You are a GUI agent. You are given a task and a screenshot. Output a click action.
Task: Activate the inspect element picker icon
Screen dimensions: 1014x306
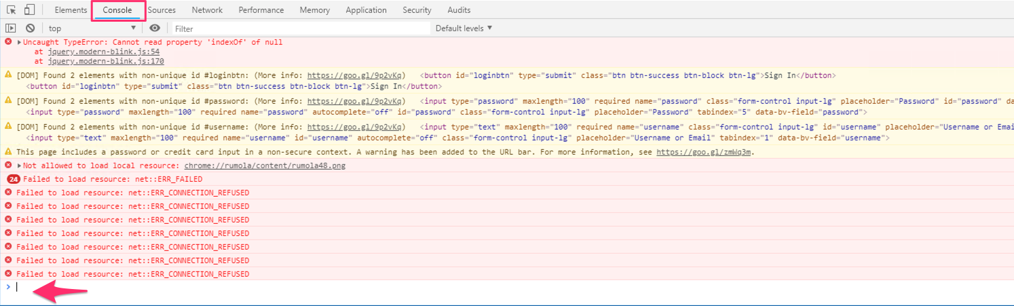tap(12, 10)
